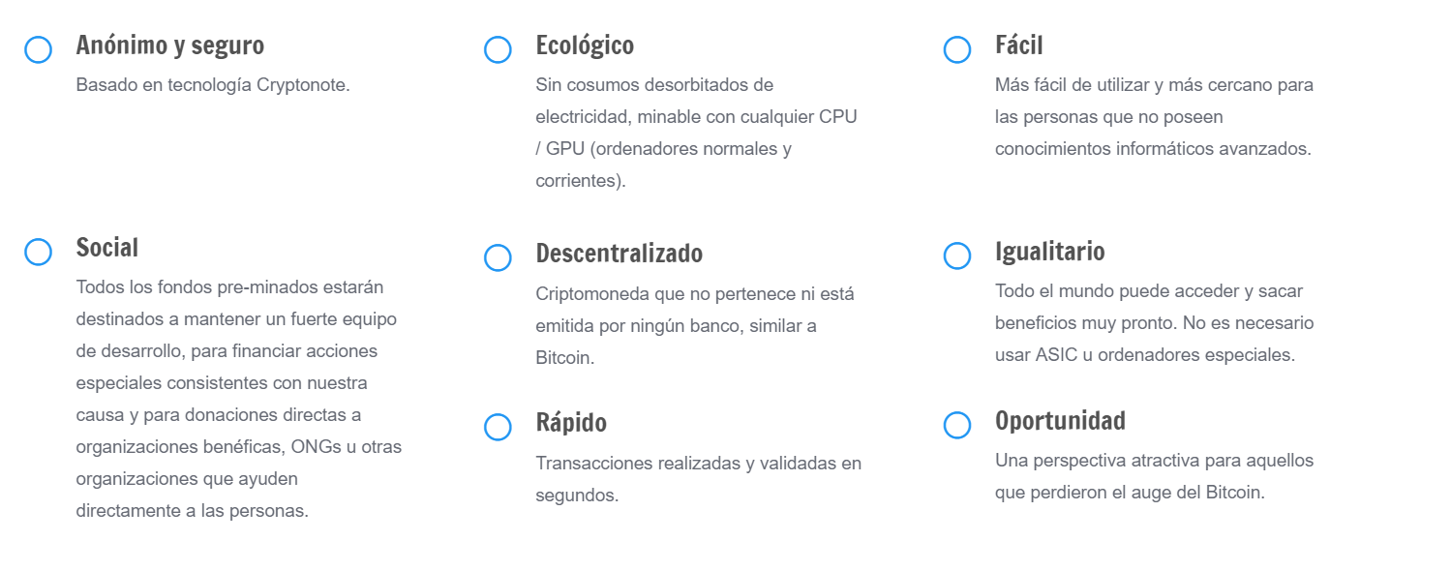Select the Ecológico heading

tap(585, 45)
